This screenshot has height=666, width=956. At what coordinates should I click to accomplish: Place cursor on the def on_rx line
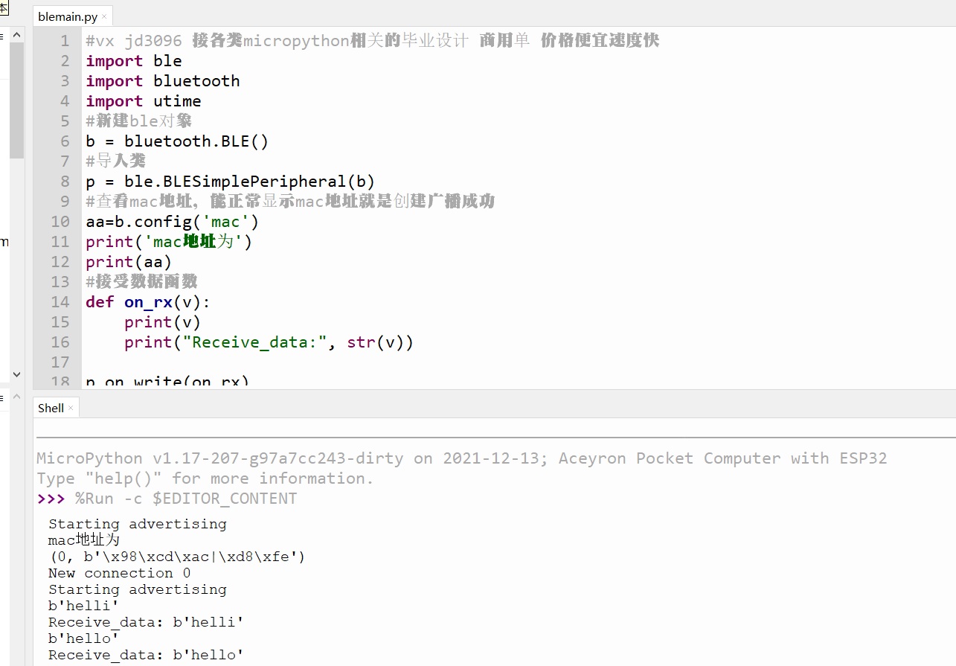click(149, 301)
